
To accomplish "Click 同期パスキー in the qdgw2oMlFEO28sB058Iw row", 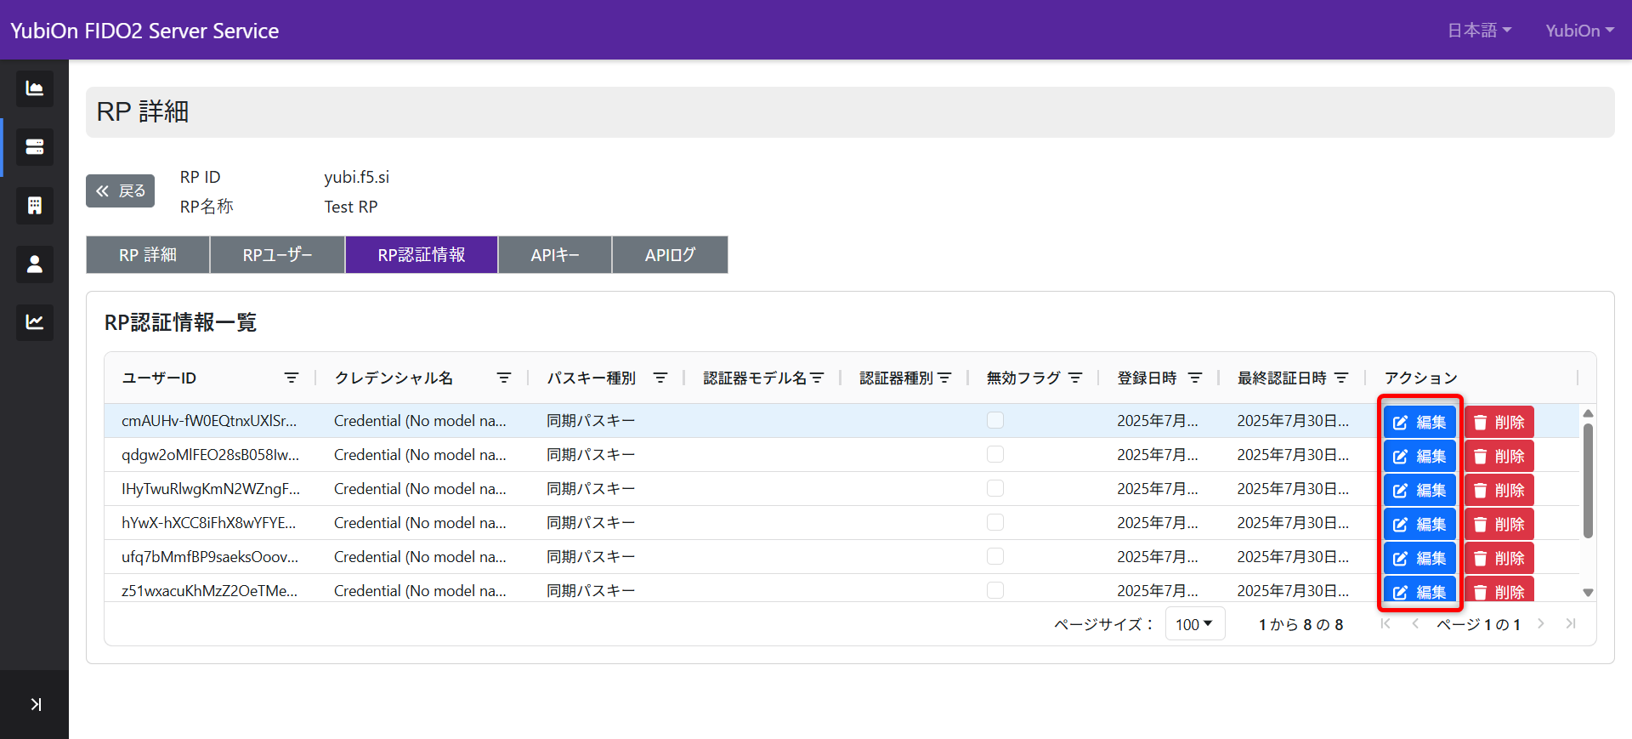I will pos(591,454).
